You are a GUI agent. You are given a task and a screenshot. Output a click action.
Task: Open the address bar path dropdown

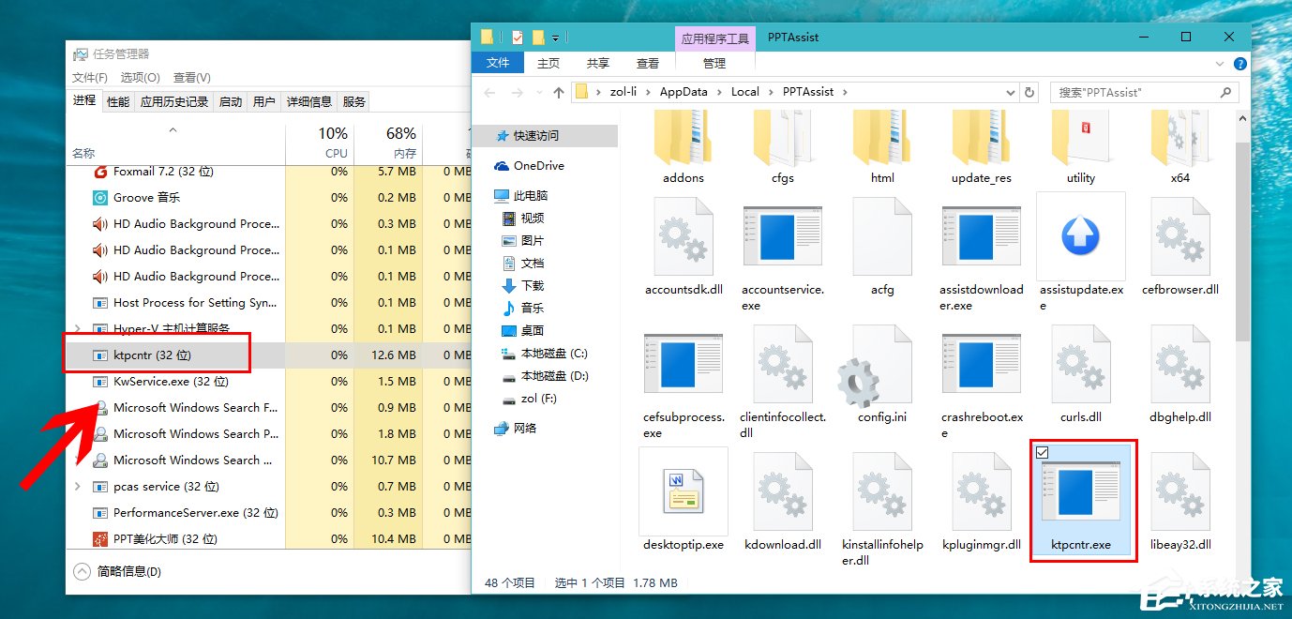[x=1010, y=91]
